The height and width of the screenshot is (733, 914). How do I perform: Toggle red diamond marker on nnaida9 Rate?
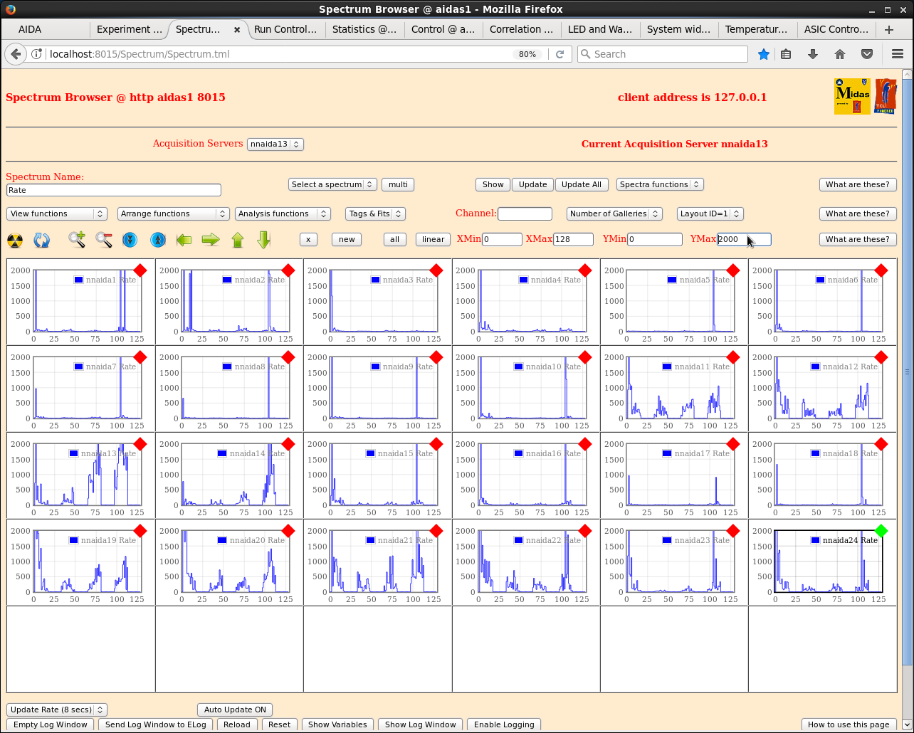[x=436, y=357]
